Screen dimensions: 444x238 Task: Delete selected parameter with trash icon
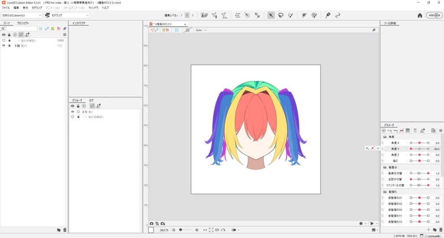[x=441, y=230]
